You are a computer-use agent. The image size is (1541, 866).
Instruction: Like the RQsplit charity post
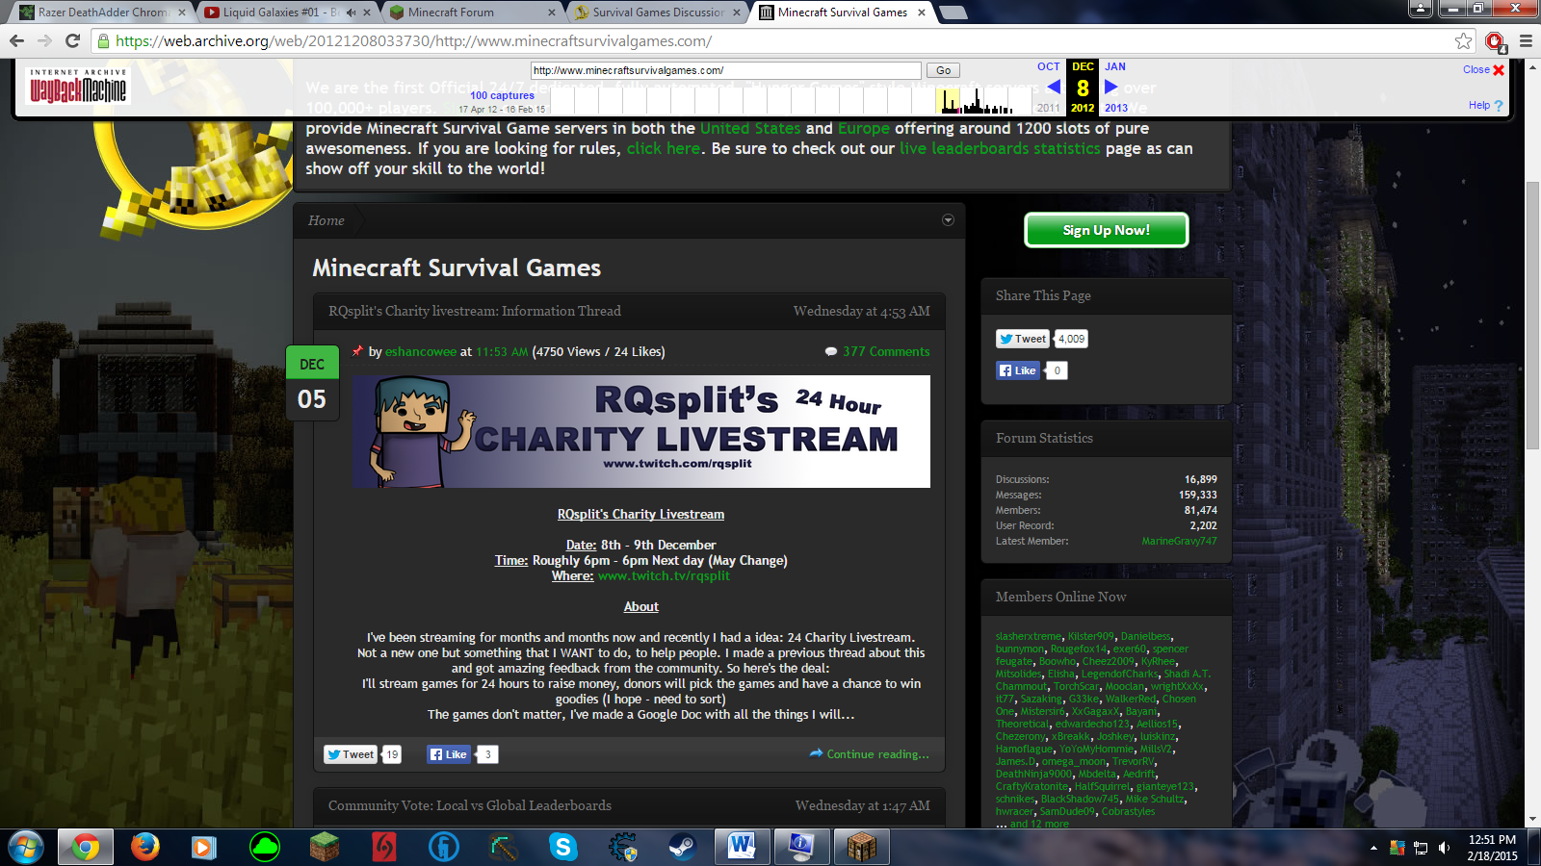tap(449, 754)
